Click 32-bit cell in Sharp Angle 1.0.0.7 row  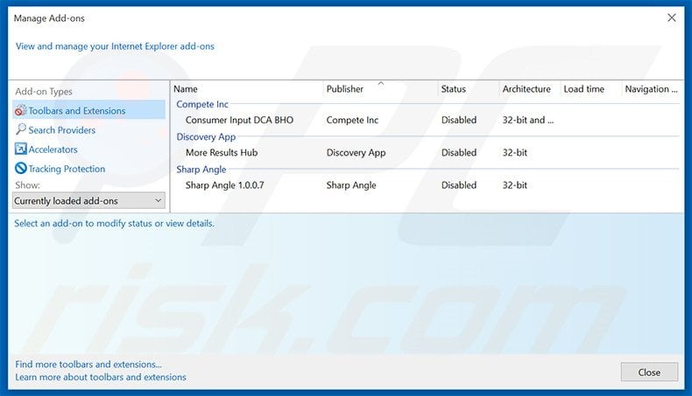(514, 185)
